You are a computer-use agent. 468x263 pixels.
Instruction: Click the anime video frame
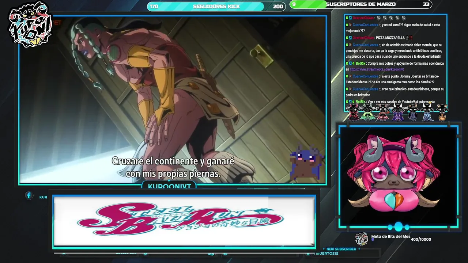173,100
